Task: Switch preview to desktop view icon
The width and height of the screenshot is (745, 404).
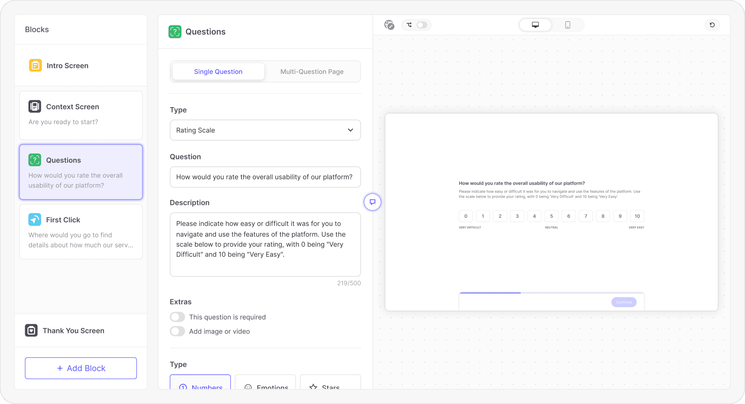Action: pyautogui.click(x=535, y=25)
